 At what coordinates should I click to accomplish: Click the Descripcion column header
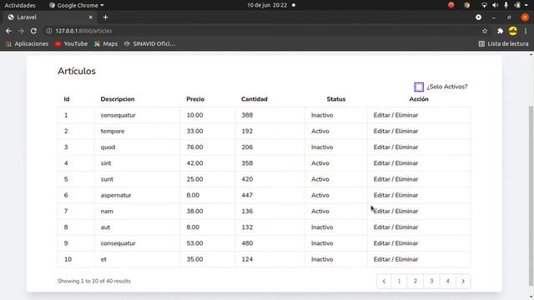pyautogui.click(x=118, y=99)
